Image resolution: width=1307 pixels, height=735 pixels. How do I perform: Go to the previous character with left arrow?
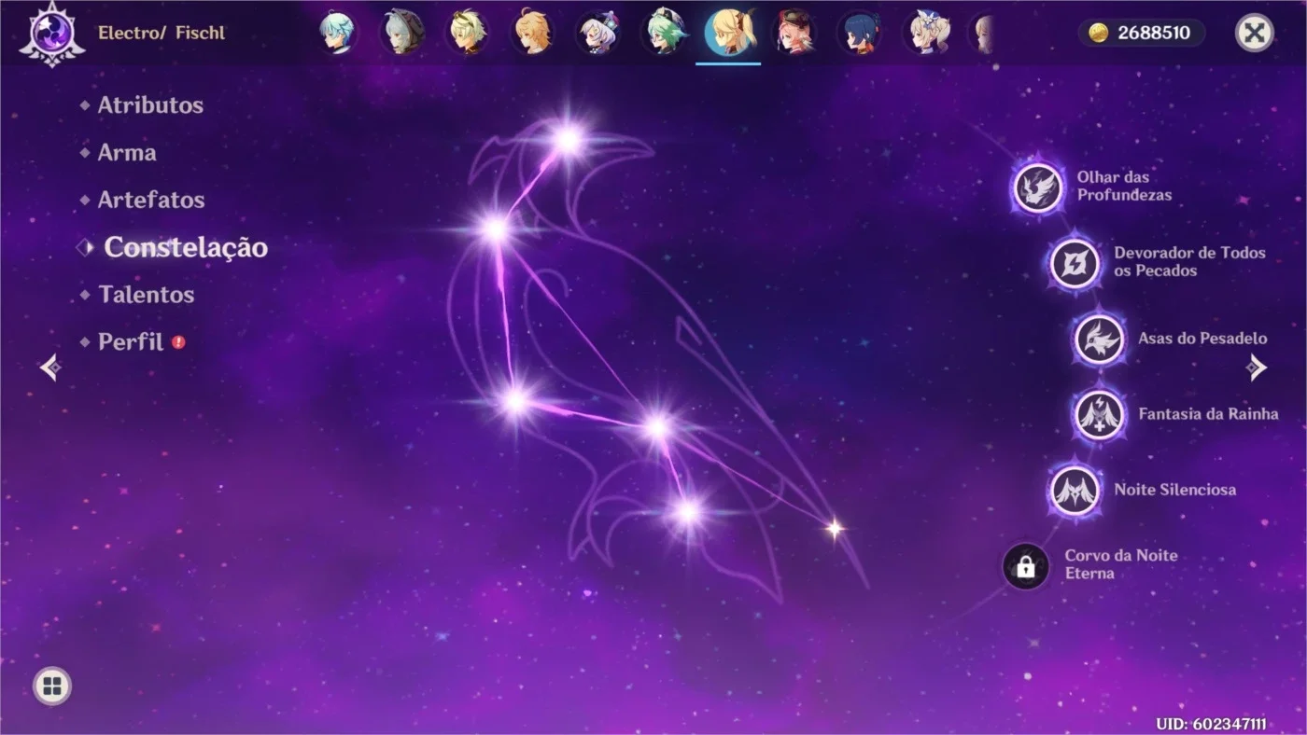(51, 367)
